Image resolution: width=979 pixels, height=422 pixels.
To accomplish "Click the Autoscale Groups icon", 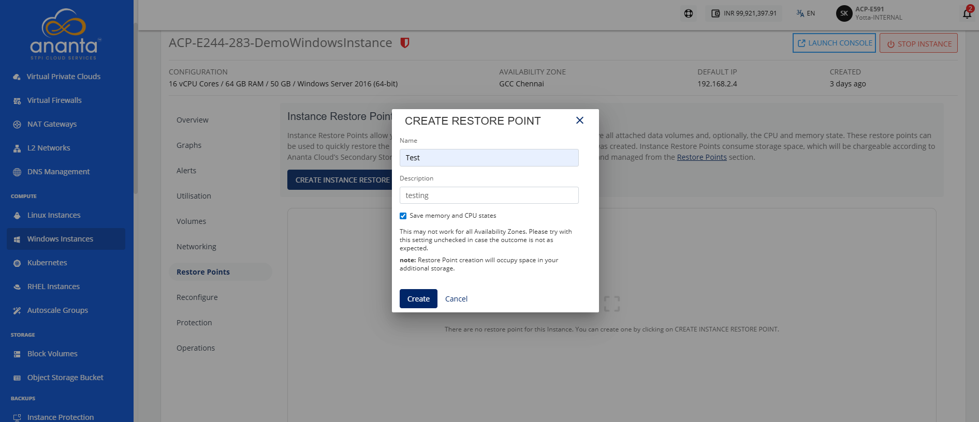I will (17, 310).
